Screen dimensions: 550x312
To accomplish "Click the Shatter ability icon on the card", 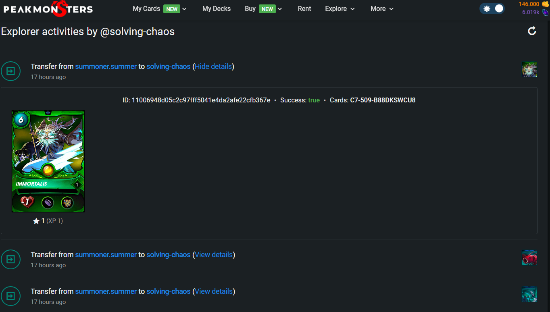I will click(67, 202).
